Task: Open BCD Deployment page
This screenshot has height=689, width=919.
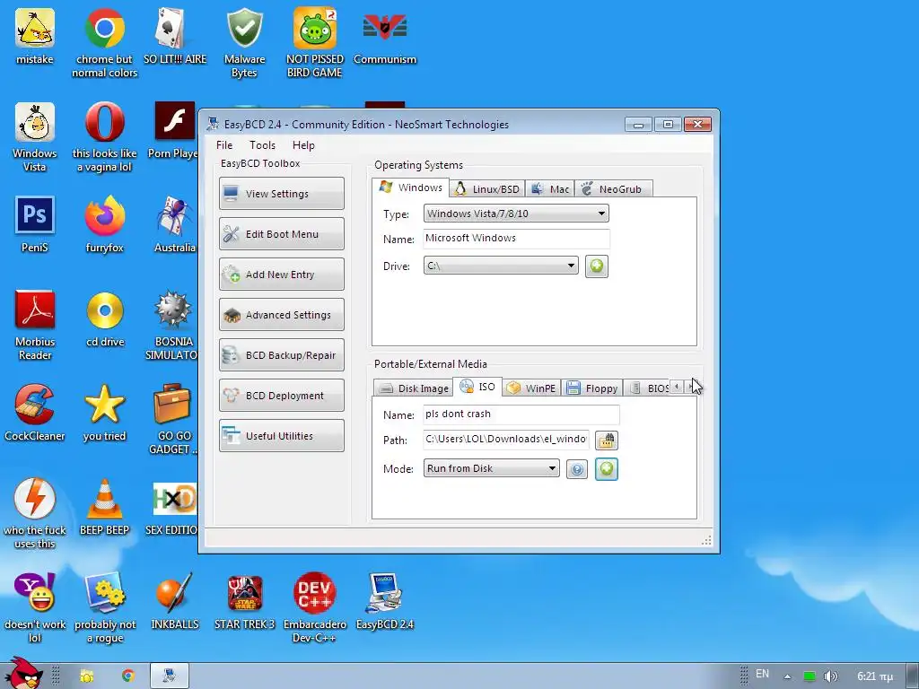Action: tap(281, 396)
